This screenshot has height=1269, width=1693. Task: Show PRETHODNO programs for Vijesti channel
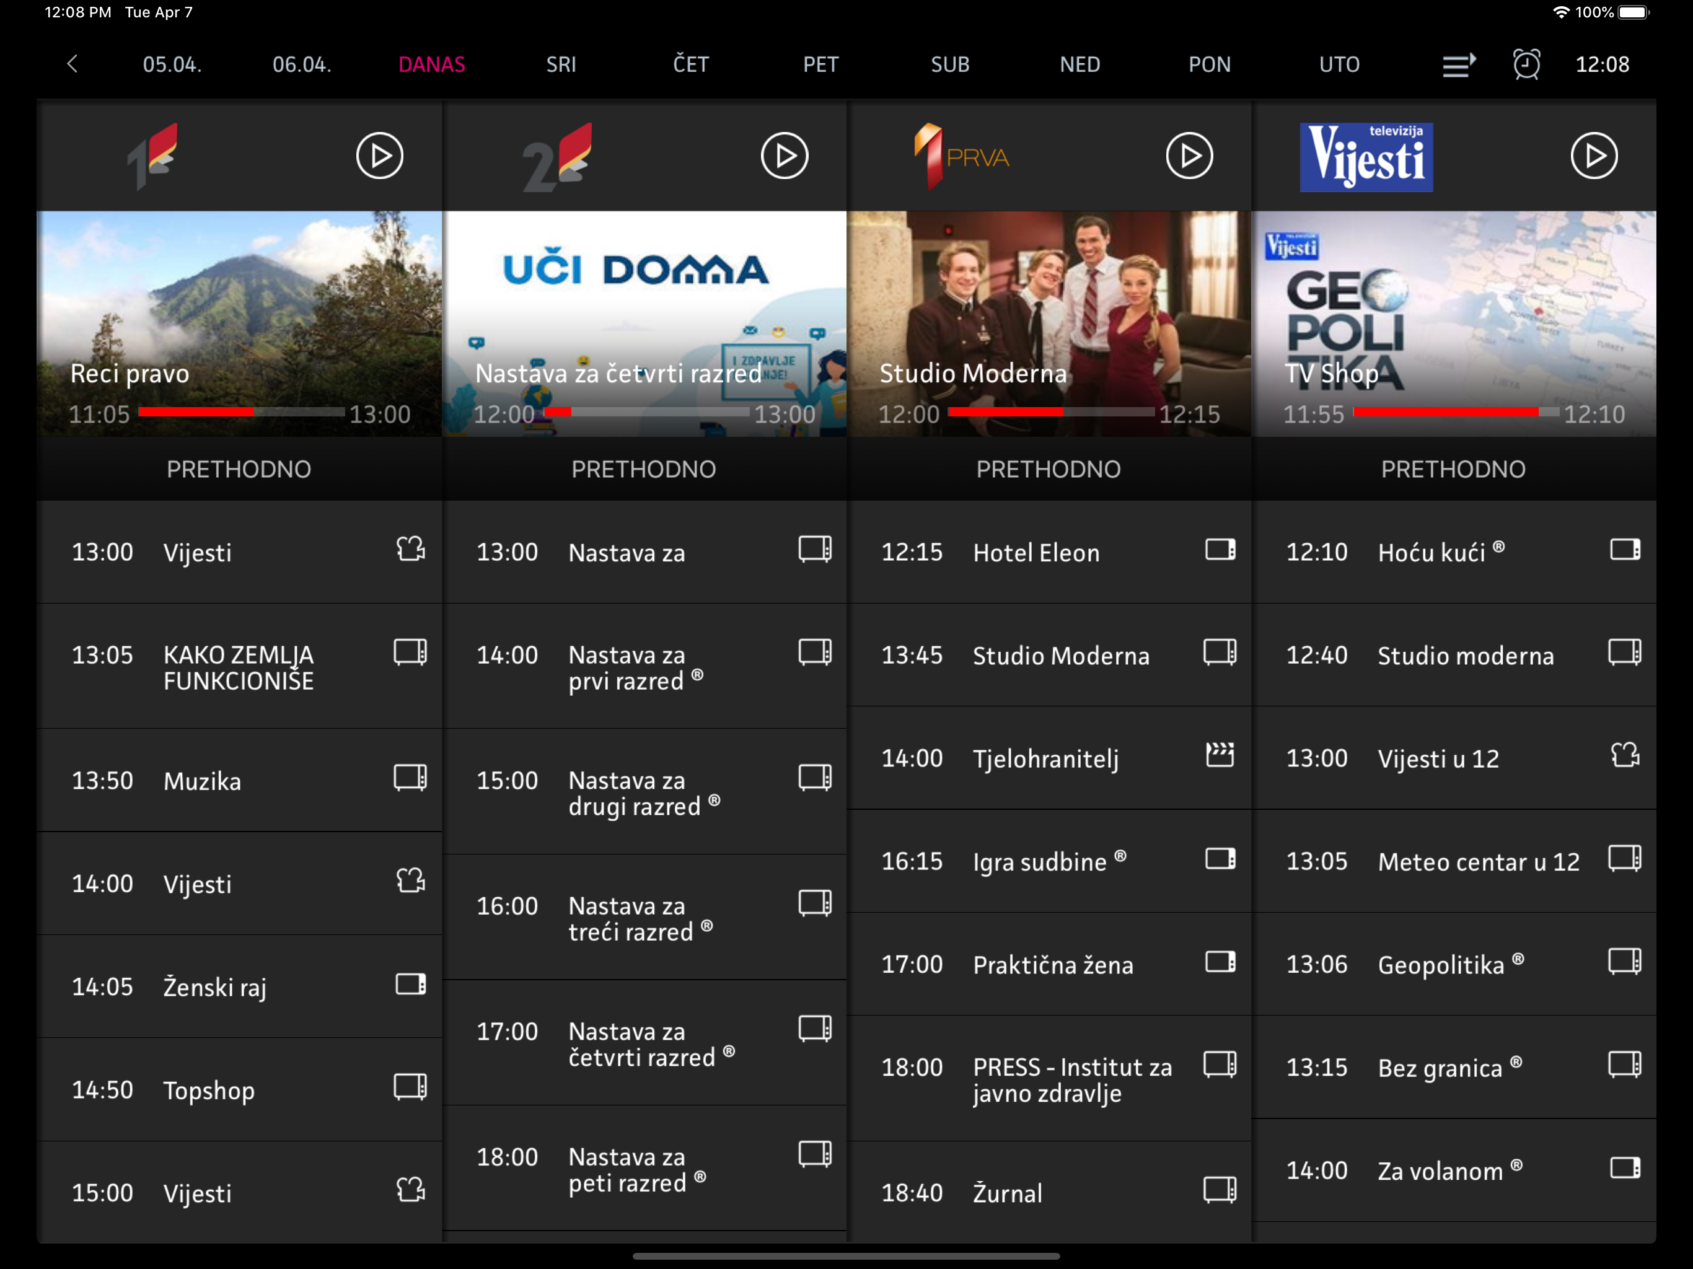[x=1453, y=469]
